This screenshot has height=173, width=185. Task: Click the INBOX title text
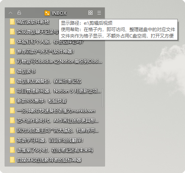(59, 13)
